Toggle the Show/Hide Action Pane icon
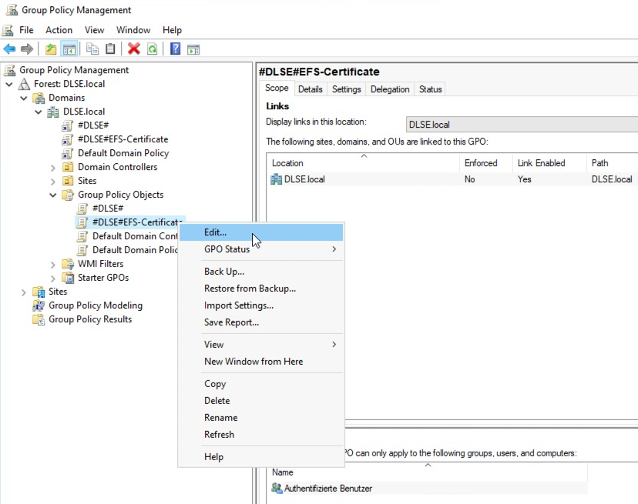The width and height of the screenshot is (638, 504). pos(193,49)
